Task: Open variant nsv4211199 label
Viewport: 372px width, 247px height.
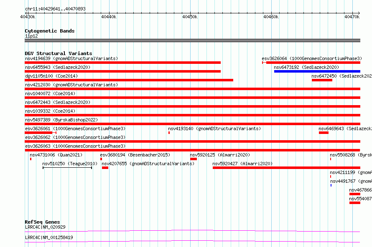Action: pyautogui.click(x=351, y=172)
